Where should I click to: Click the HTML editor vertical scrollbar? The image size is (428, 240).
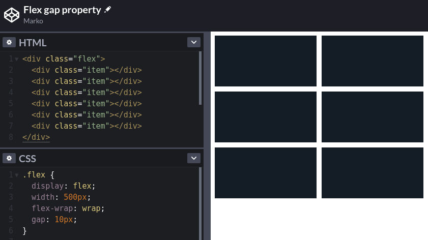[x=201, y=78]
